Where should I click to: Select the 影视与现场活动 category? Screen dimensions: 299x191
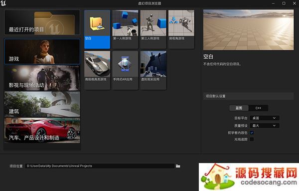(x=42, y=78)
